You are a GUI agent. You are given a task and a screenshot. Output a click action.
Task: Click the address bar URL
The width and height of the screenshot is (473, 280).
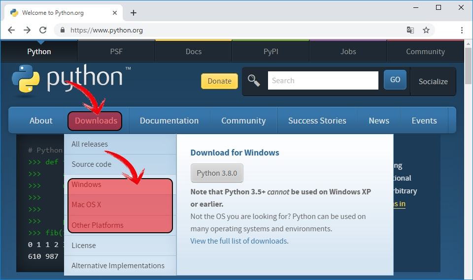[106, 30]
